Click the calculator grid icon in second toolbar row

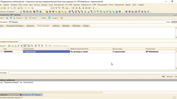pos(37,12)
